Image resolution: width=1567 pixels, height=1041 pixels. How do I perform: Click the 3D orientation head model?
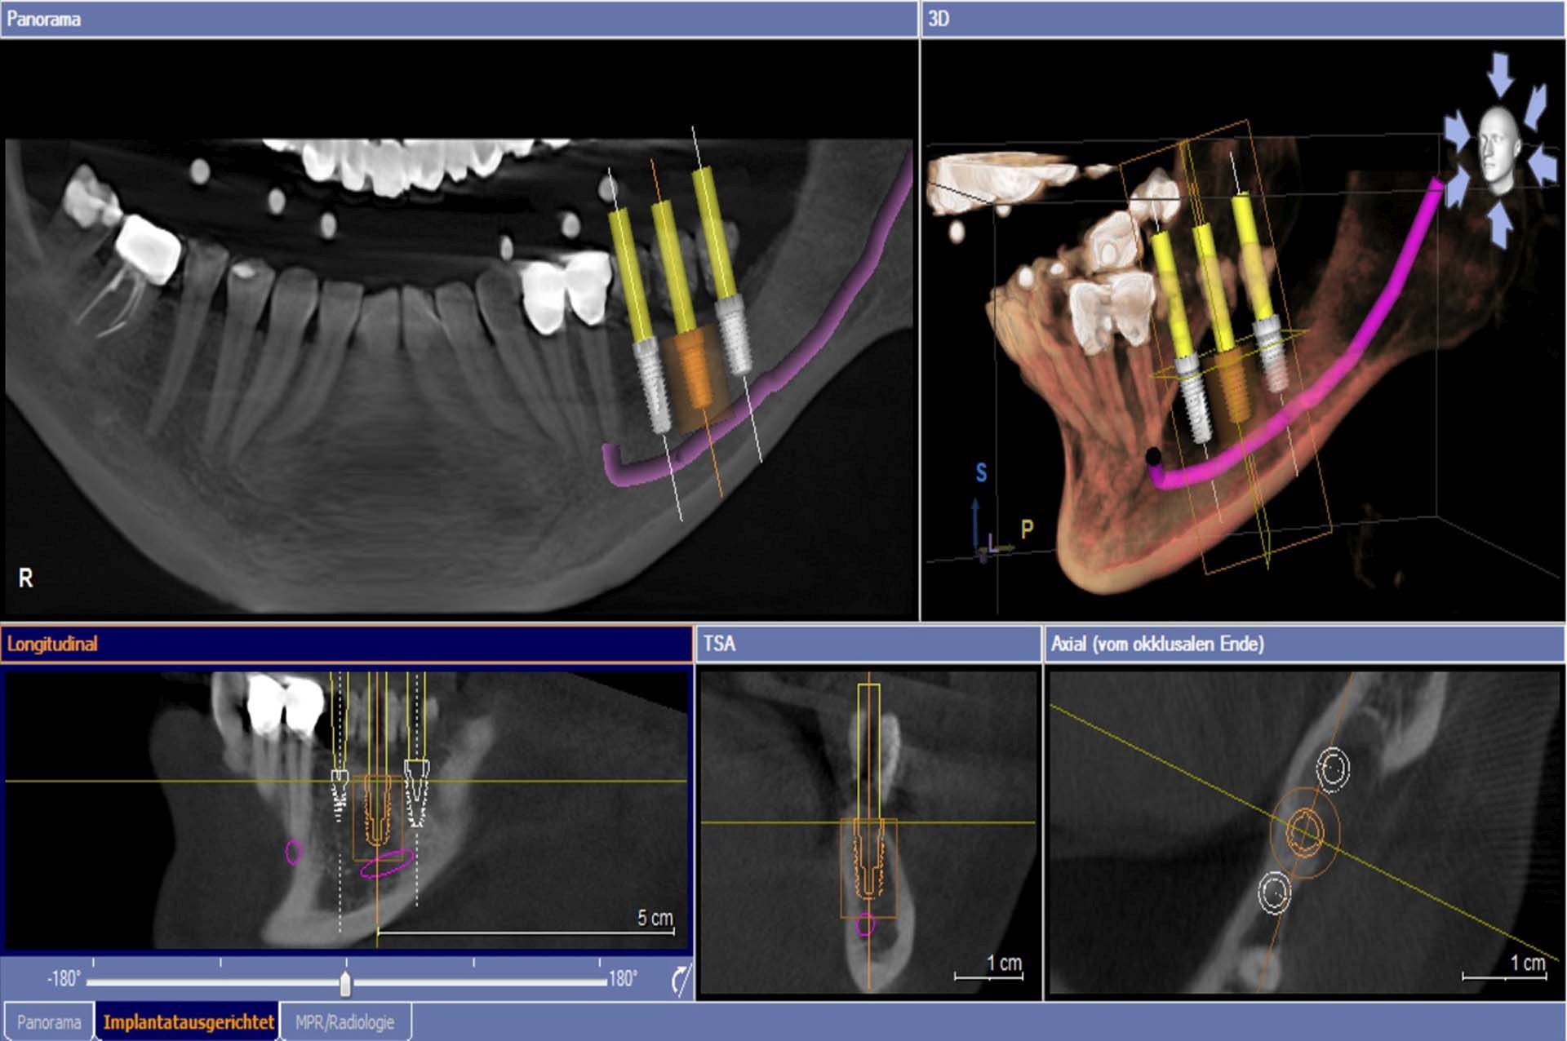click(x=1500, y=149)
